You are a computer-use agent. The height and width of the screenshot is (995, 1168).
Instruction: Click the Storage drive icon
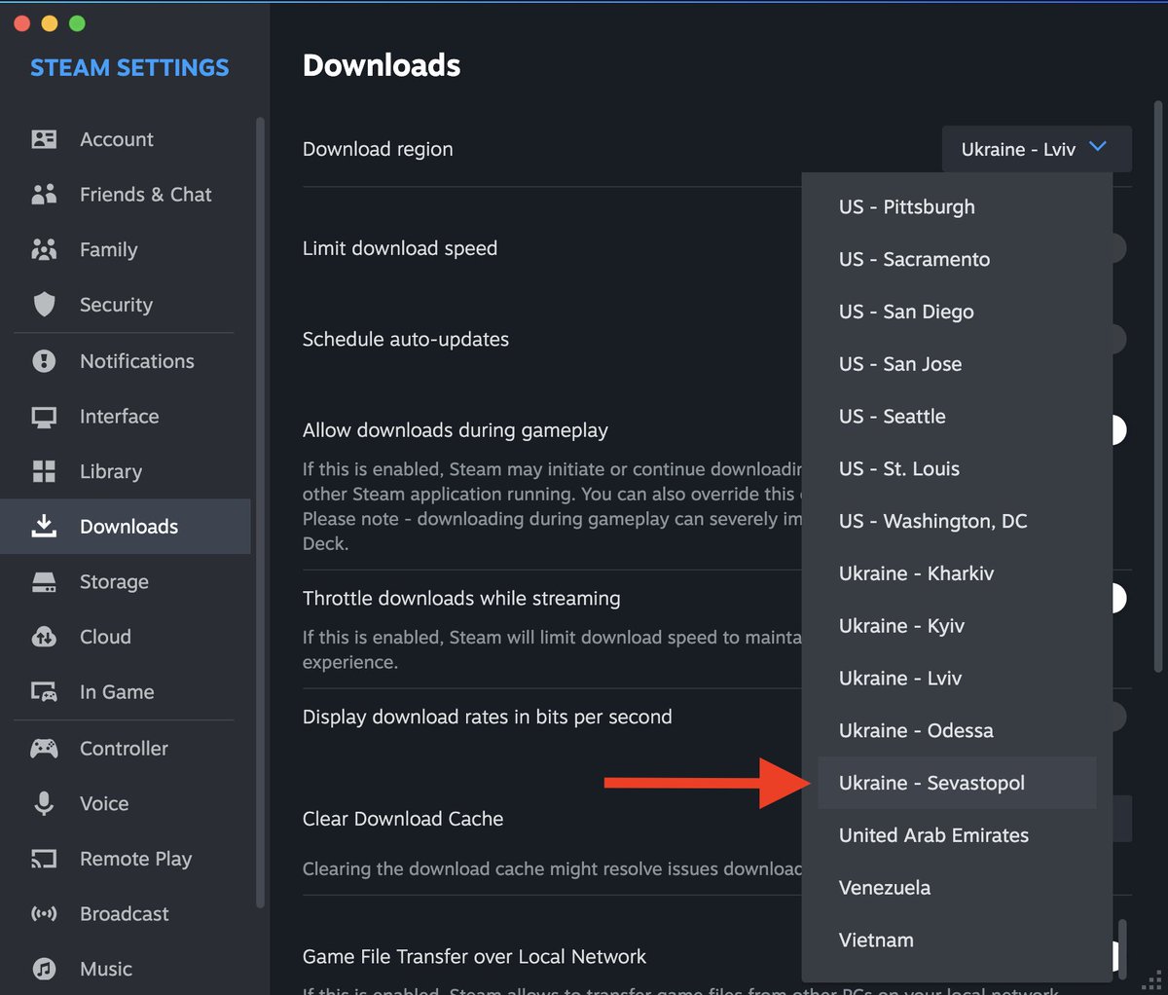(44, 582)
